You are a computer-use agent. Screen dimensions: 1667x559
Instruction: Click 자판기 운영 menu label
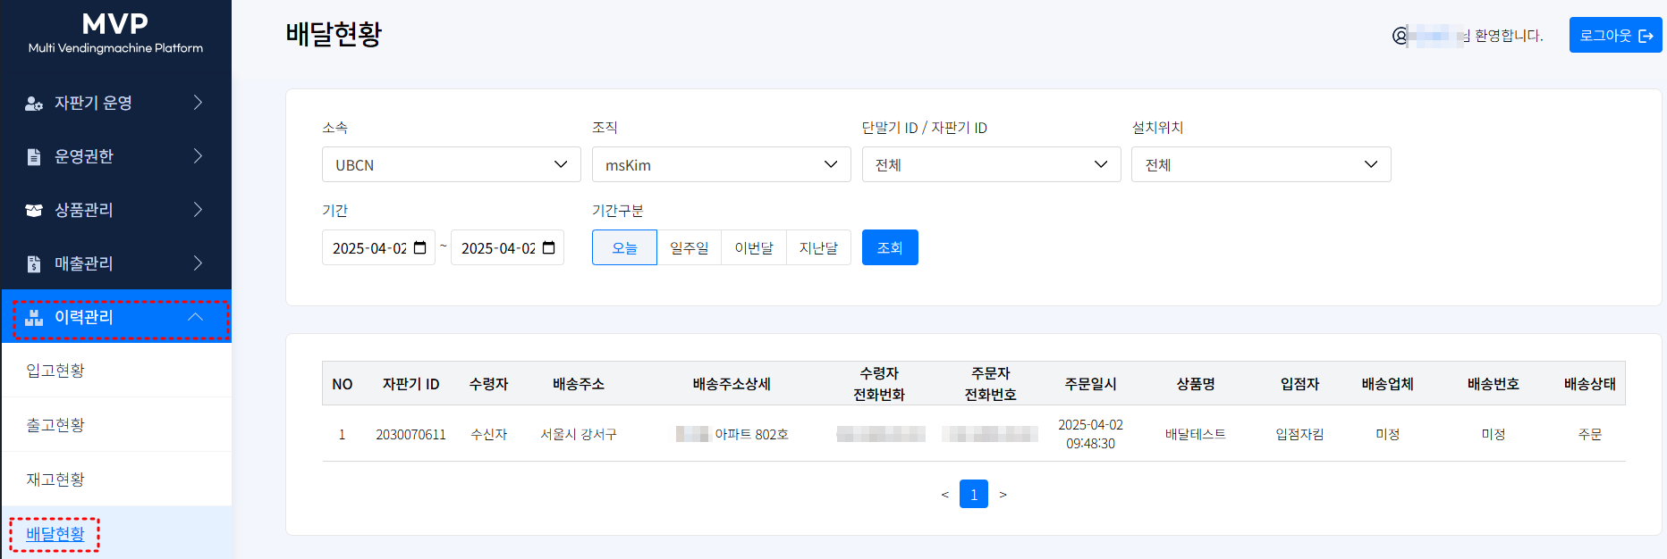click(93, 103)
